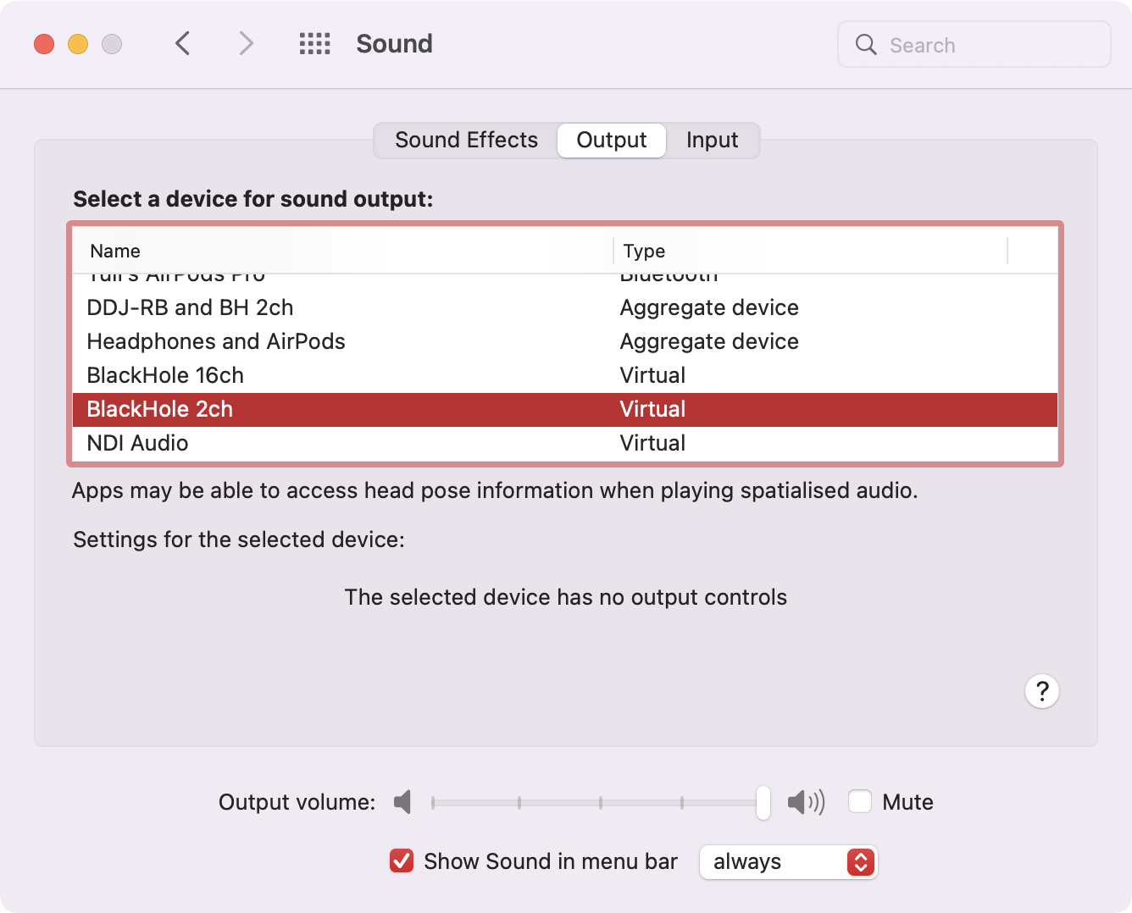This screenshot has width=1132, height=913.
Task: Open the 'always' menu bar dropdown
Action: (788, 862)
